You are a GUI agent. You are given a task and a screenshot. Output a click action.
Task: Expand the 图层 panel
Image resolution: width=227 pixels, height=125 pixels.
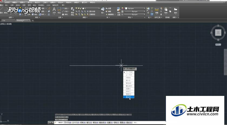coord(85,18)
